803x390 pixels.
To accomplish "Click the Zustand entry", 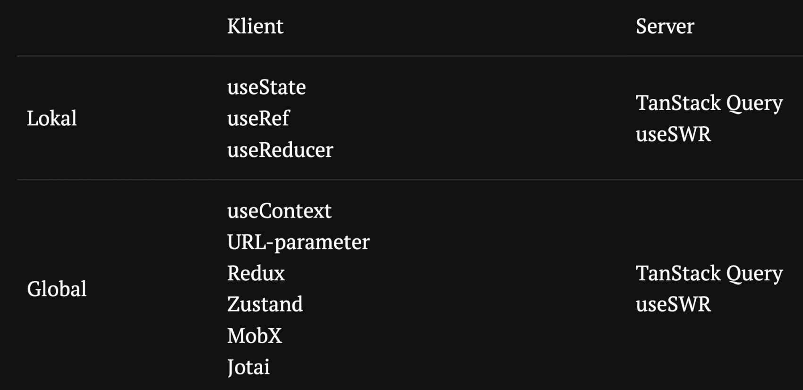I will coord(265,304).
